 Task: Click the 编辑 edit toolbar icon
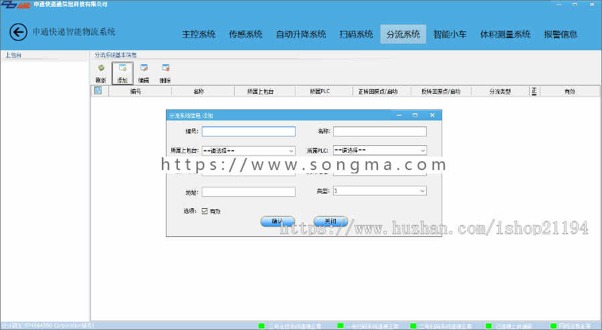pyautogui.click(x=144, y=73)
